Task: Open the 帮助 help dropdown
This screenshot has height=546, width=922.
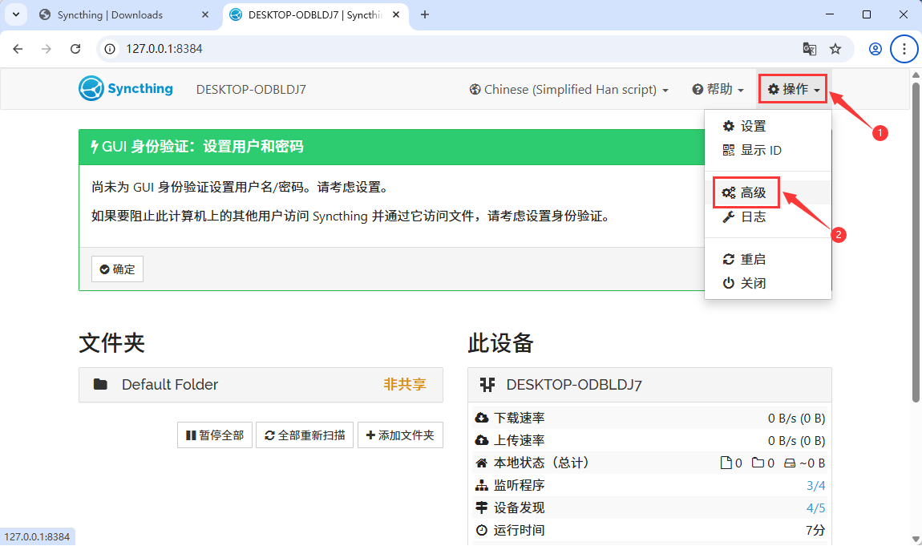Action: 718,89
